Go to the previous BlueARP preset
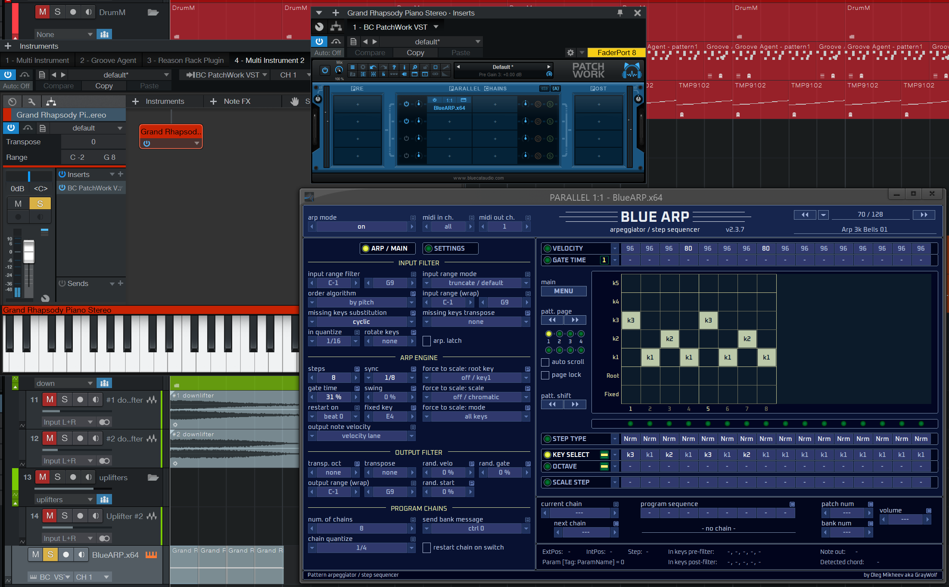Viewport: 949px width, 587px height. tap(805, 215)
